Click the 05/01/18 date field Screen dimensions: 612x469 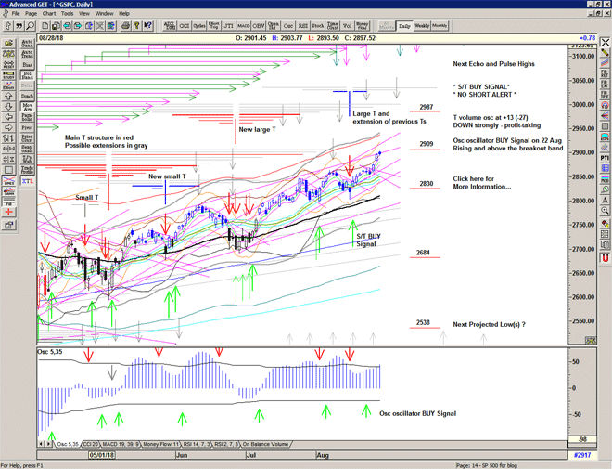[102, 455]
